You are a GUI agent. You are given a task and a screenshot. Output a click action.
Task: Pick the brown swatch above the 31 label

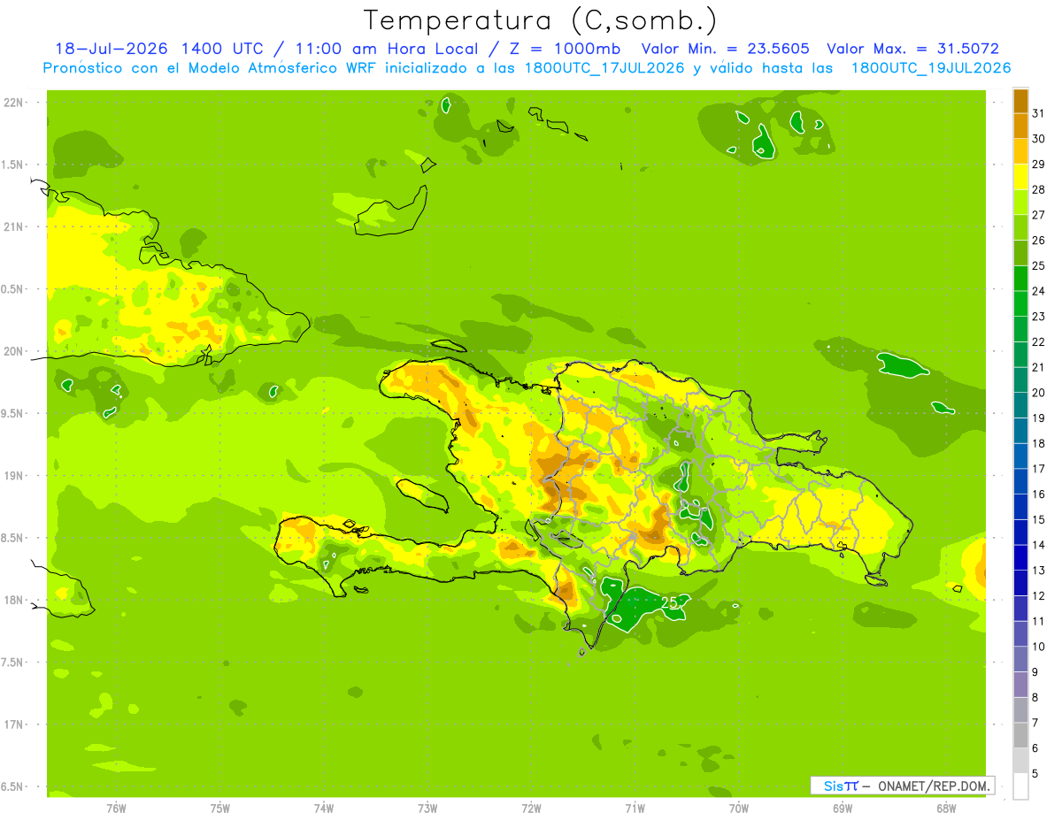[1020, 101]
